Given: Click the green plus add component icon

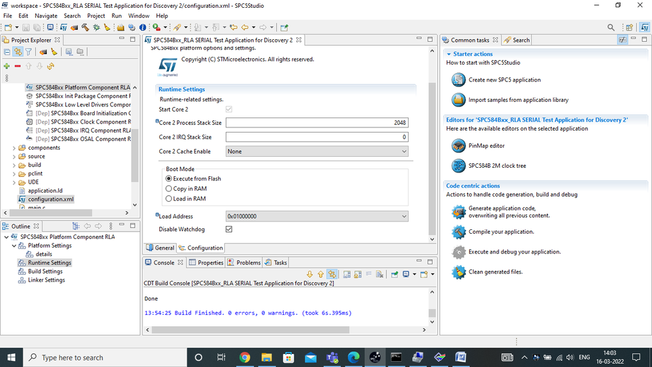Looking at the screenshot, I should click(7, 66).
